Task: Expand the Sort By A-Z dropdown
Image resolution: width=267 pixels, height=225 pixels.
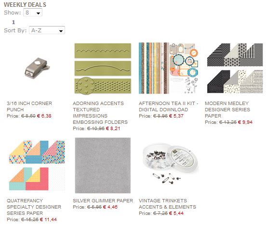Action: [x=47, y=30]
